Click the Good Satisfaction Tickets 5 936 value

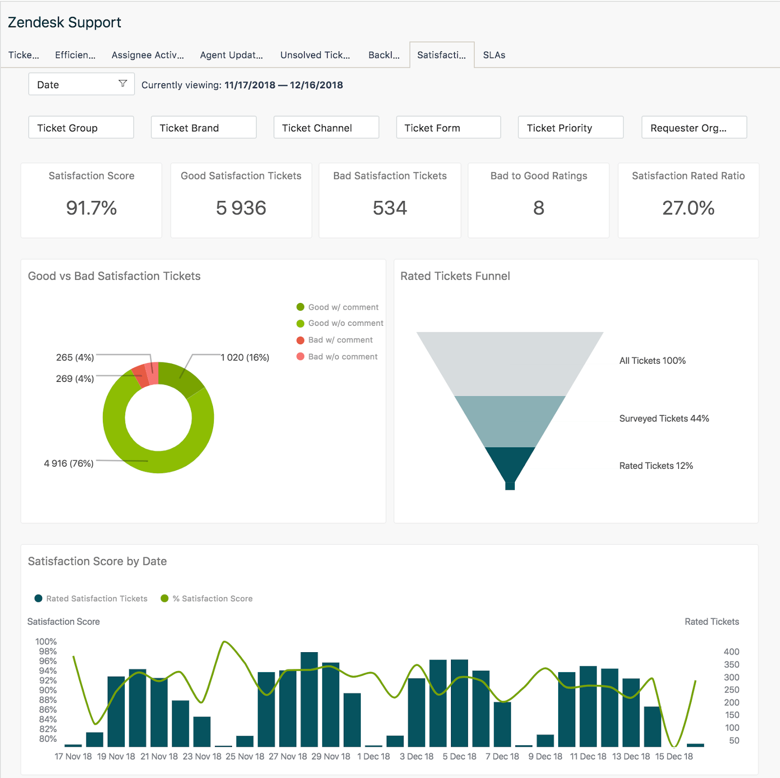pyautogui.click(x=241, y=208)
